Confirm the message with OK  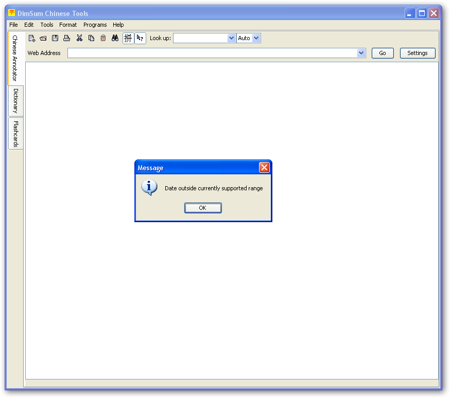coord(203,208)
